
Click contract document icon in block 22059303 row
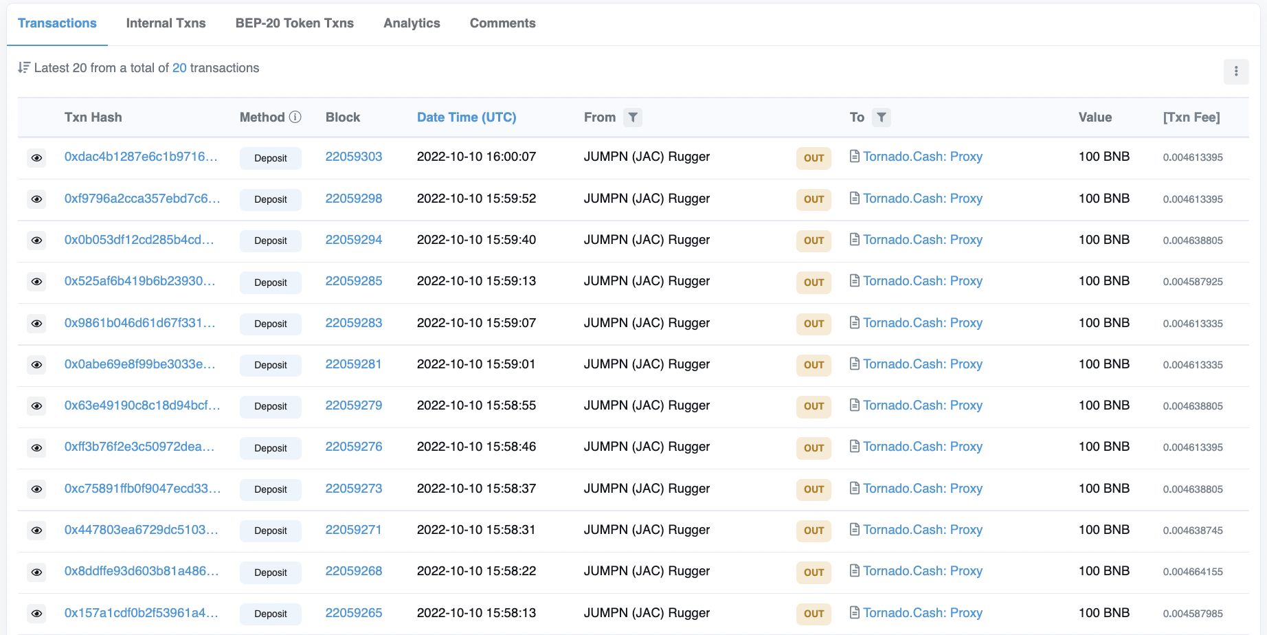pyautogui.click(x=855, y=157)
